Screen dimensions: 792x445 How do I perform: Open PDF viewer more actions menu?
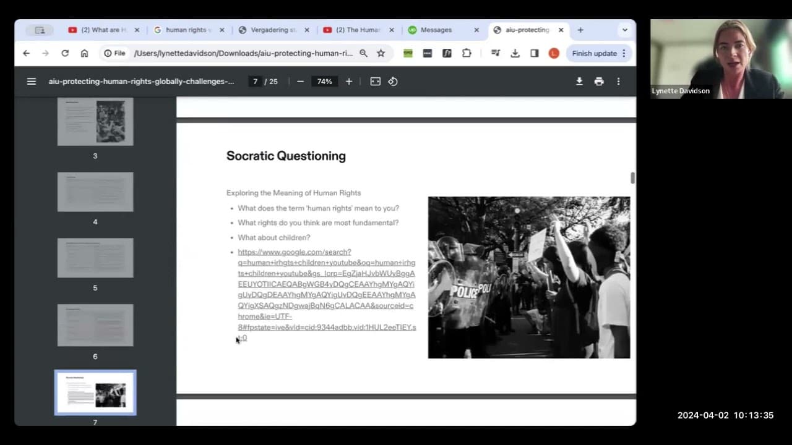click(618, 82)
